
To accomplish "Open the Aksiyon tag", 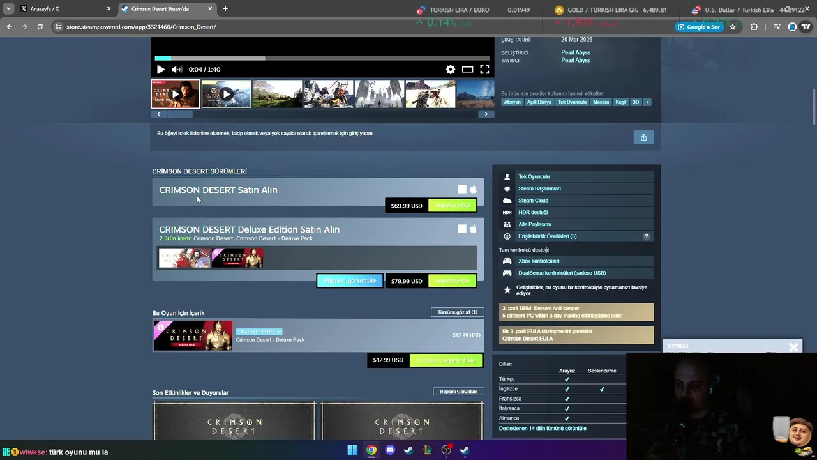I will (512, 102).
